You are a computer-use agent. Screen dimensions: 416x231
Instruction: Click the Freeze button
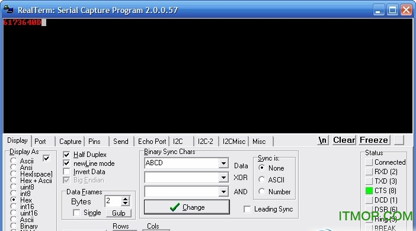point(374,140)
